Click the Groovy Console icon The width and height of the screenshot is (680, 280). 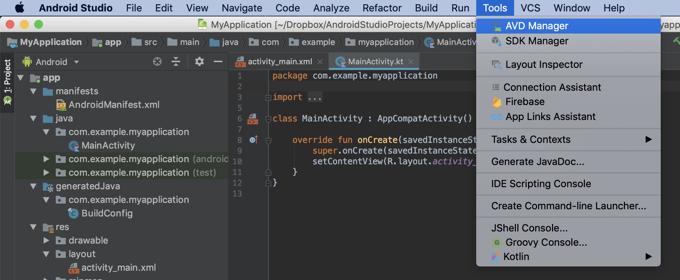click(497, 242)
